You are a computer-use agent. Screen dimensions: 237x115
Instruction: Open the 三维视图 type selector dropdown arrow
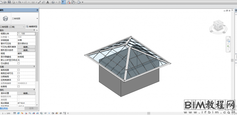[x=37, y=19]
